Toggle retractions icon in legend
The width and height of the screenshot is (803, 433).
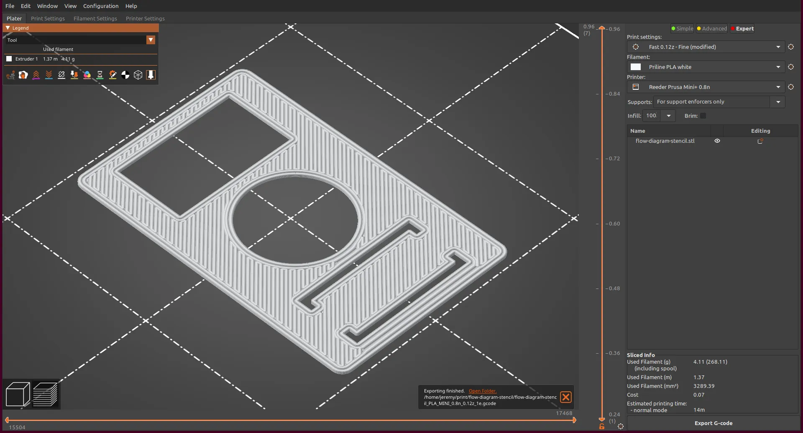[36, 75]
